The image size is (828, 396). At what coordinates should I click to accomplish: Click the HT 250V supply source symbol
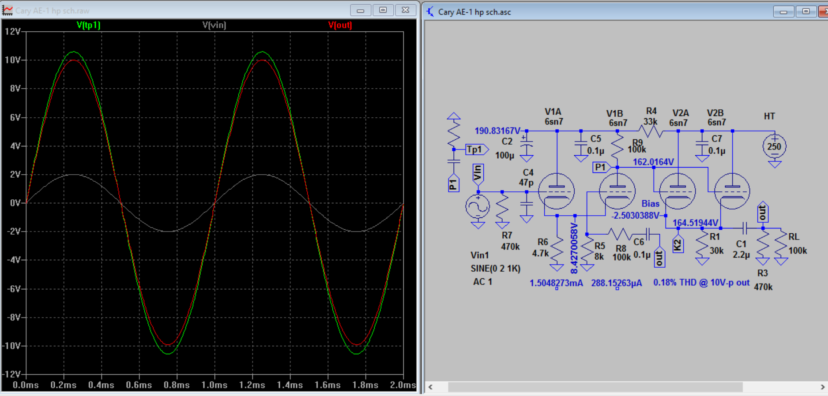coord(775,146)
